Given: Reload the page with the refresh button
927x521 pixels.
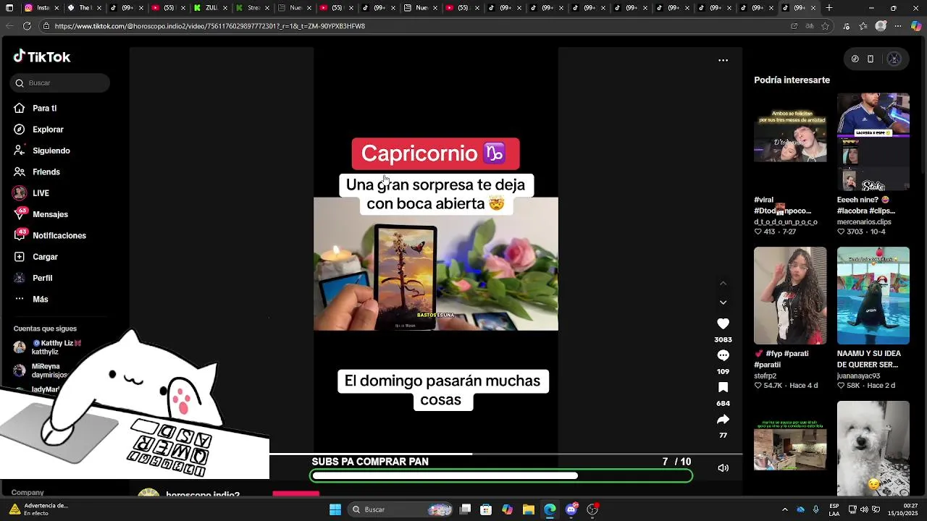Looking at the screenshot, I should pos(27,26).
